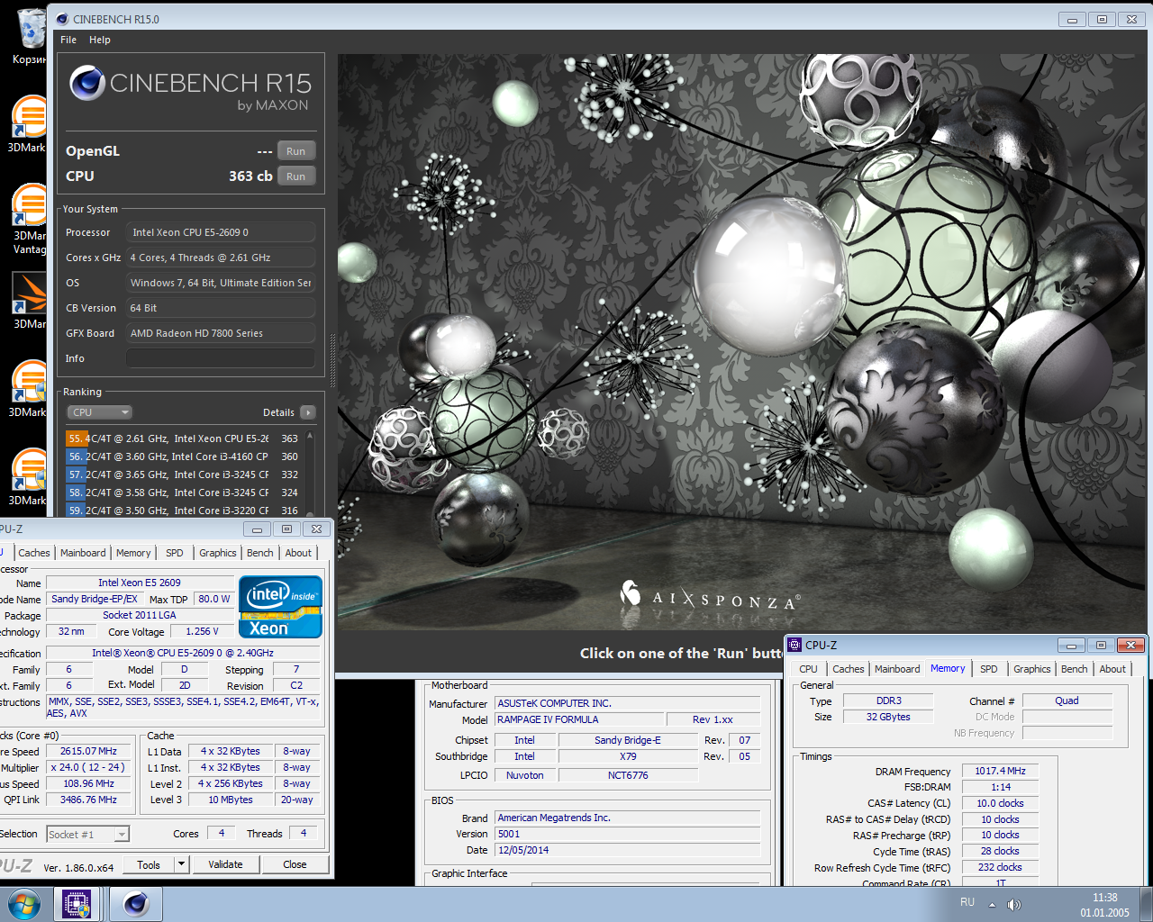Click the ranking list scrollbar
The height and width of the screenshot is (922, 1153).
pos(310,475)
